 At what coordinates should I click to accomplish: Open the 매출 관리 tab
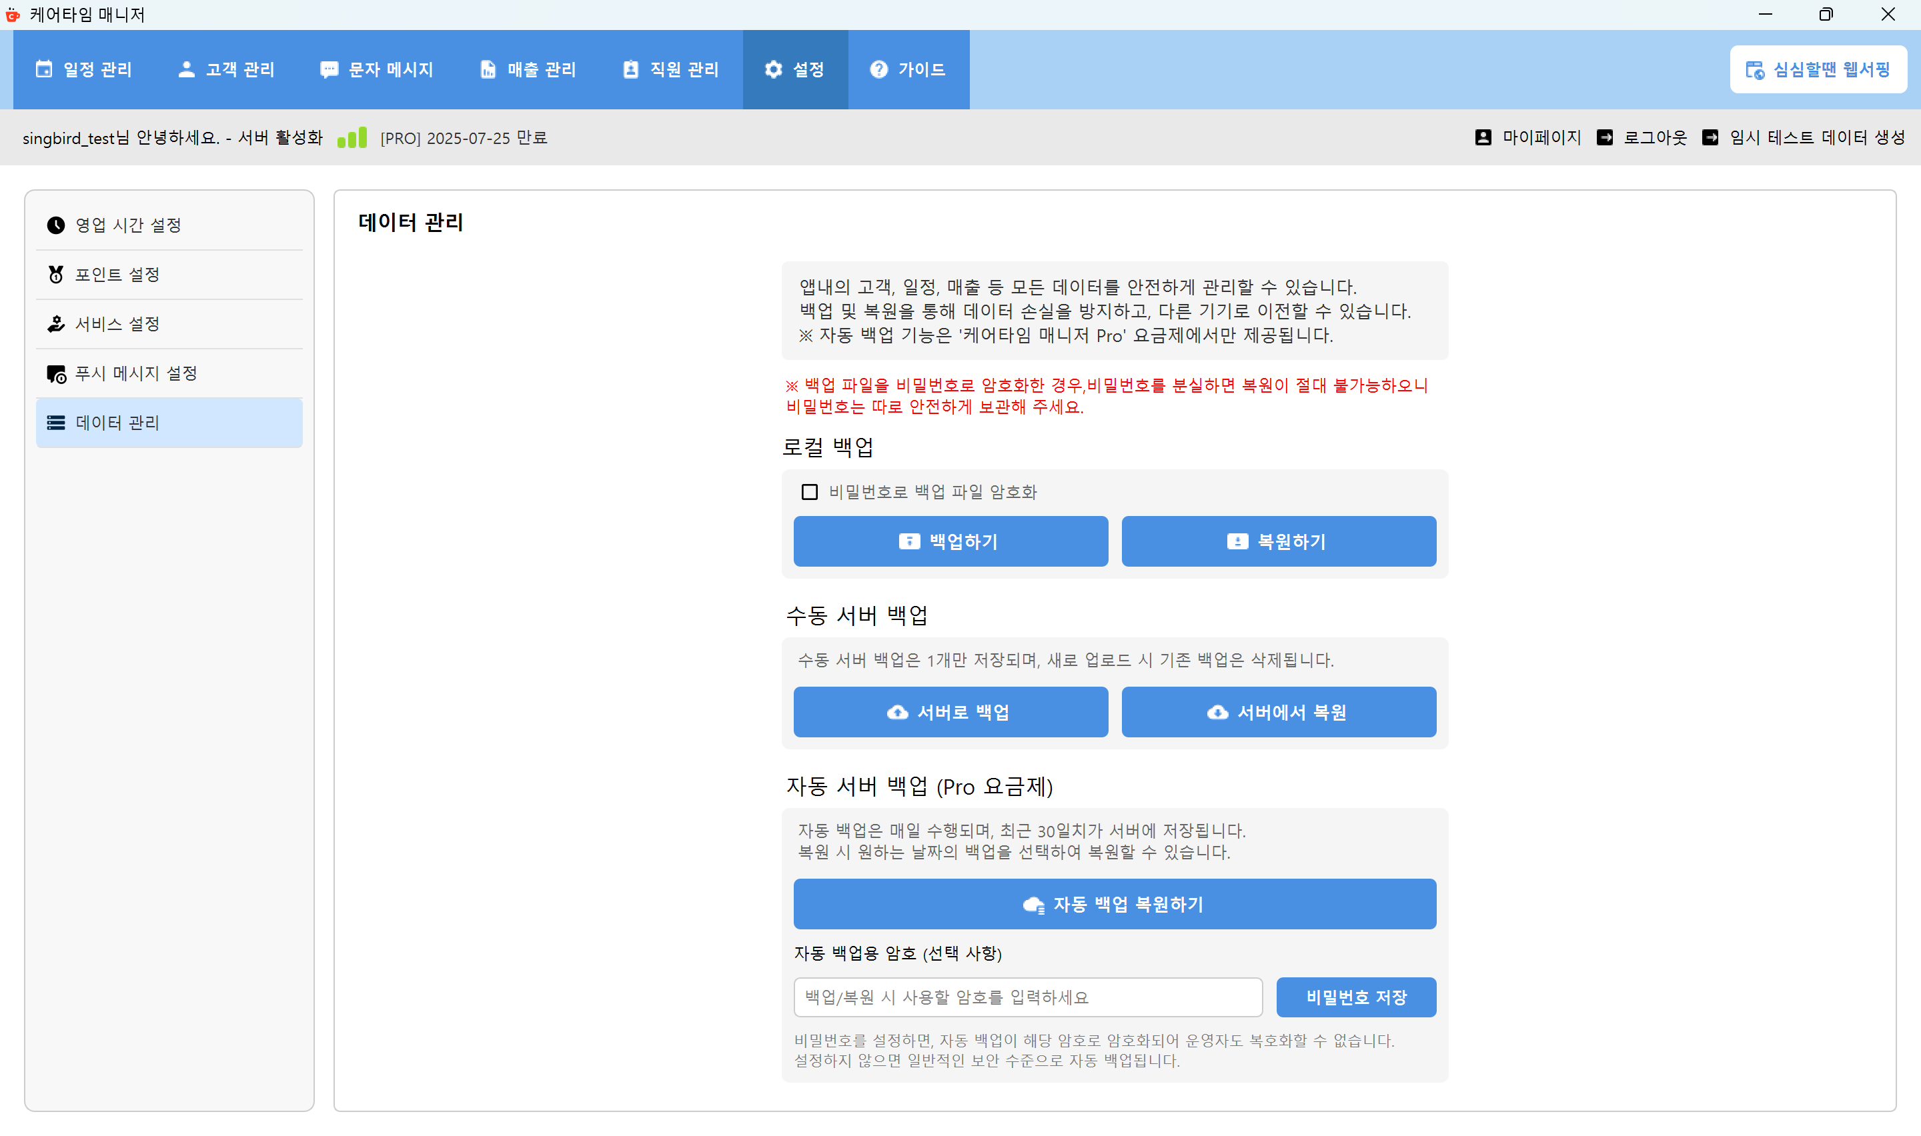click(x=528, y=69)
